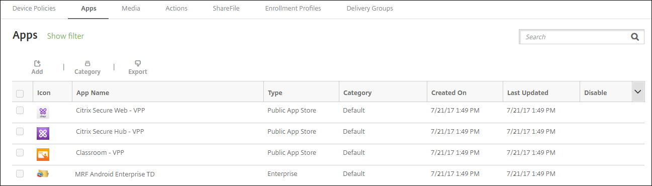Check the MRF Android Enterprise TD row
The height and width of the screenshot is (186, 652).
coord(20,173)
